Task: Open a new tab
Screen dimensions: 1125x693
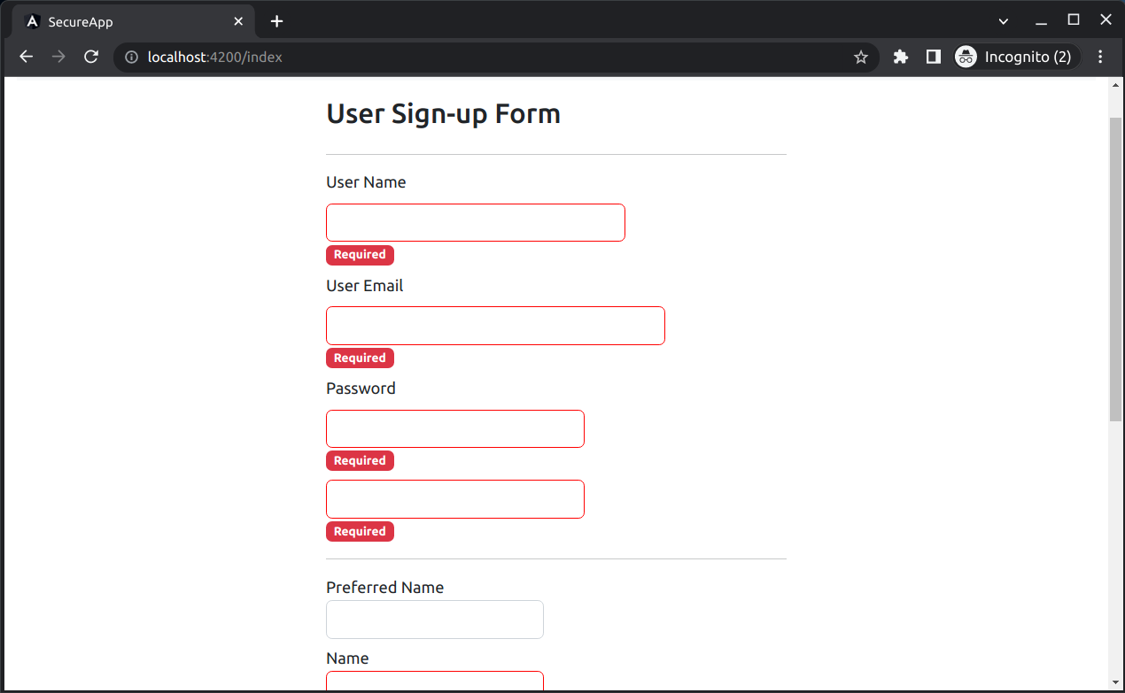Action: [x=277, y=21]
